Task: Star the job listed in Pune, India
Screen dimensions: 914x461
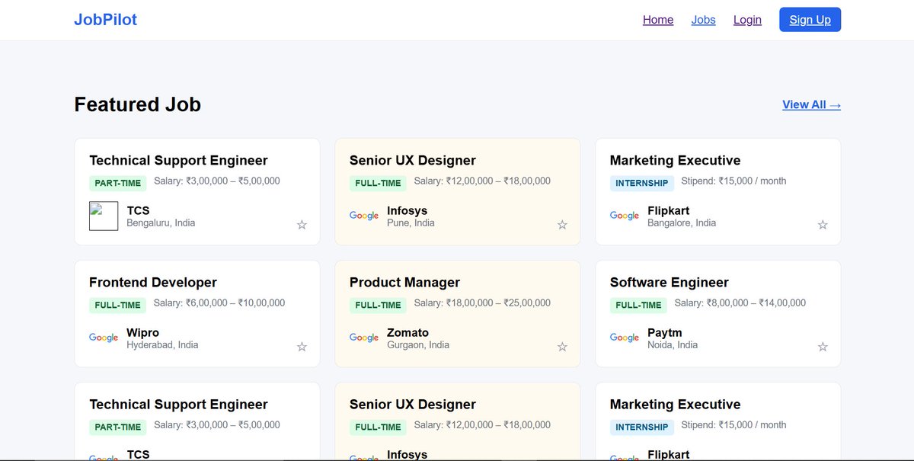Action: click(x=562, y=225)
